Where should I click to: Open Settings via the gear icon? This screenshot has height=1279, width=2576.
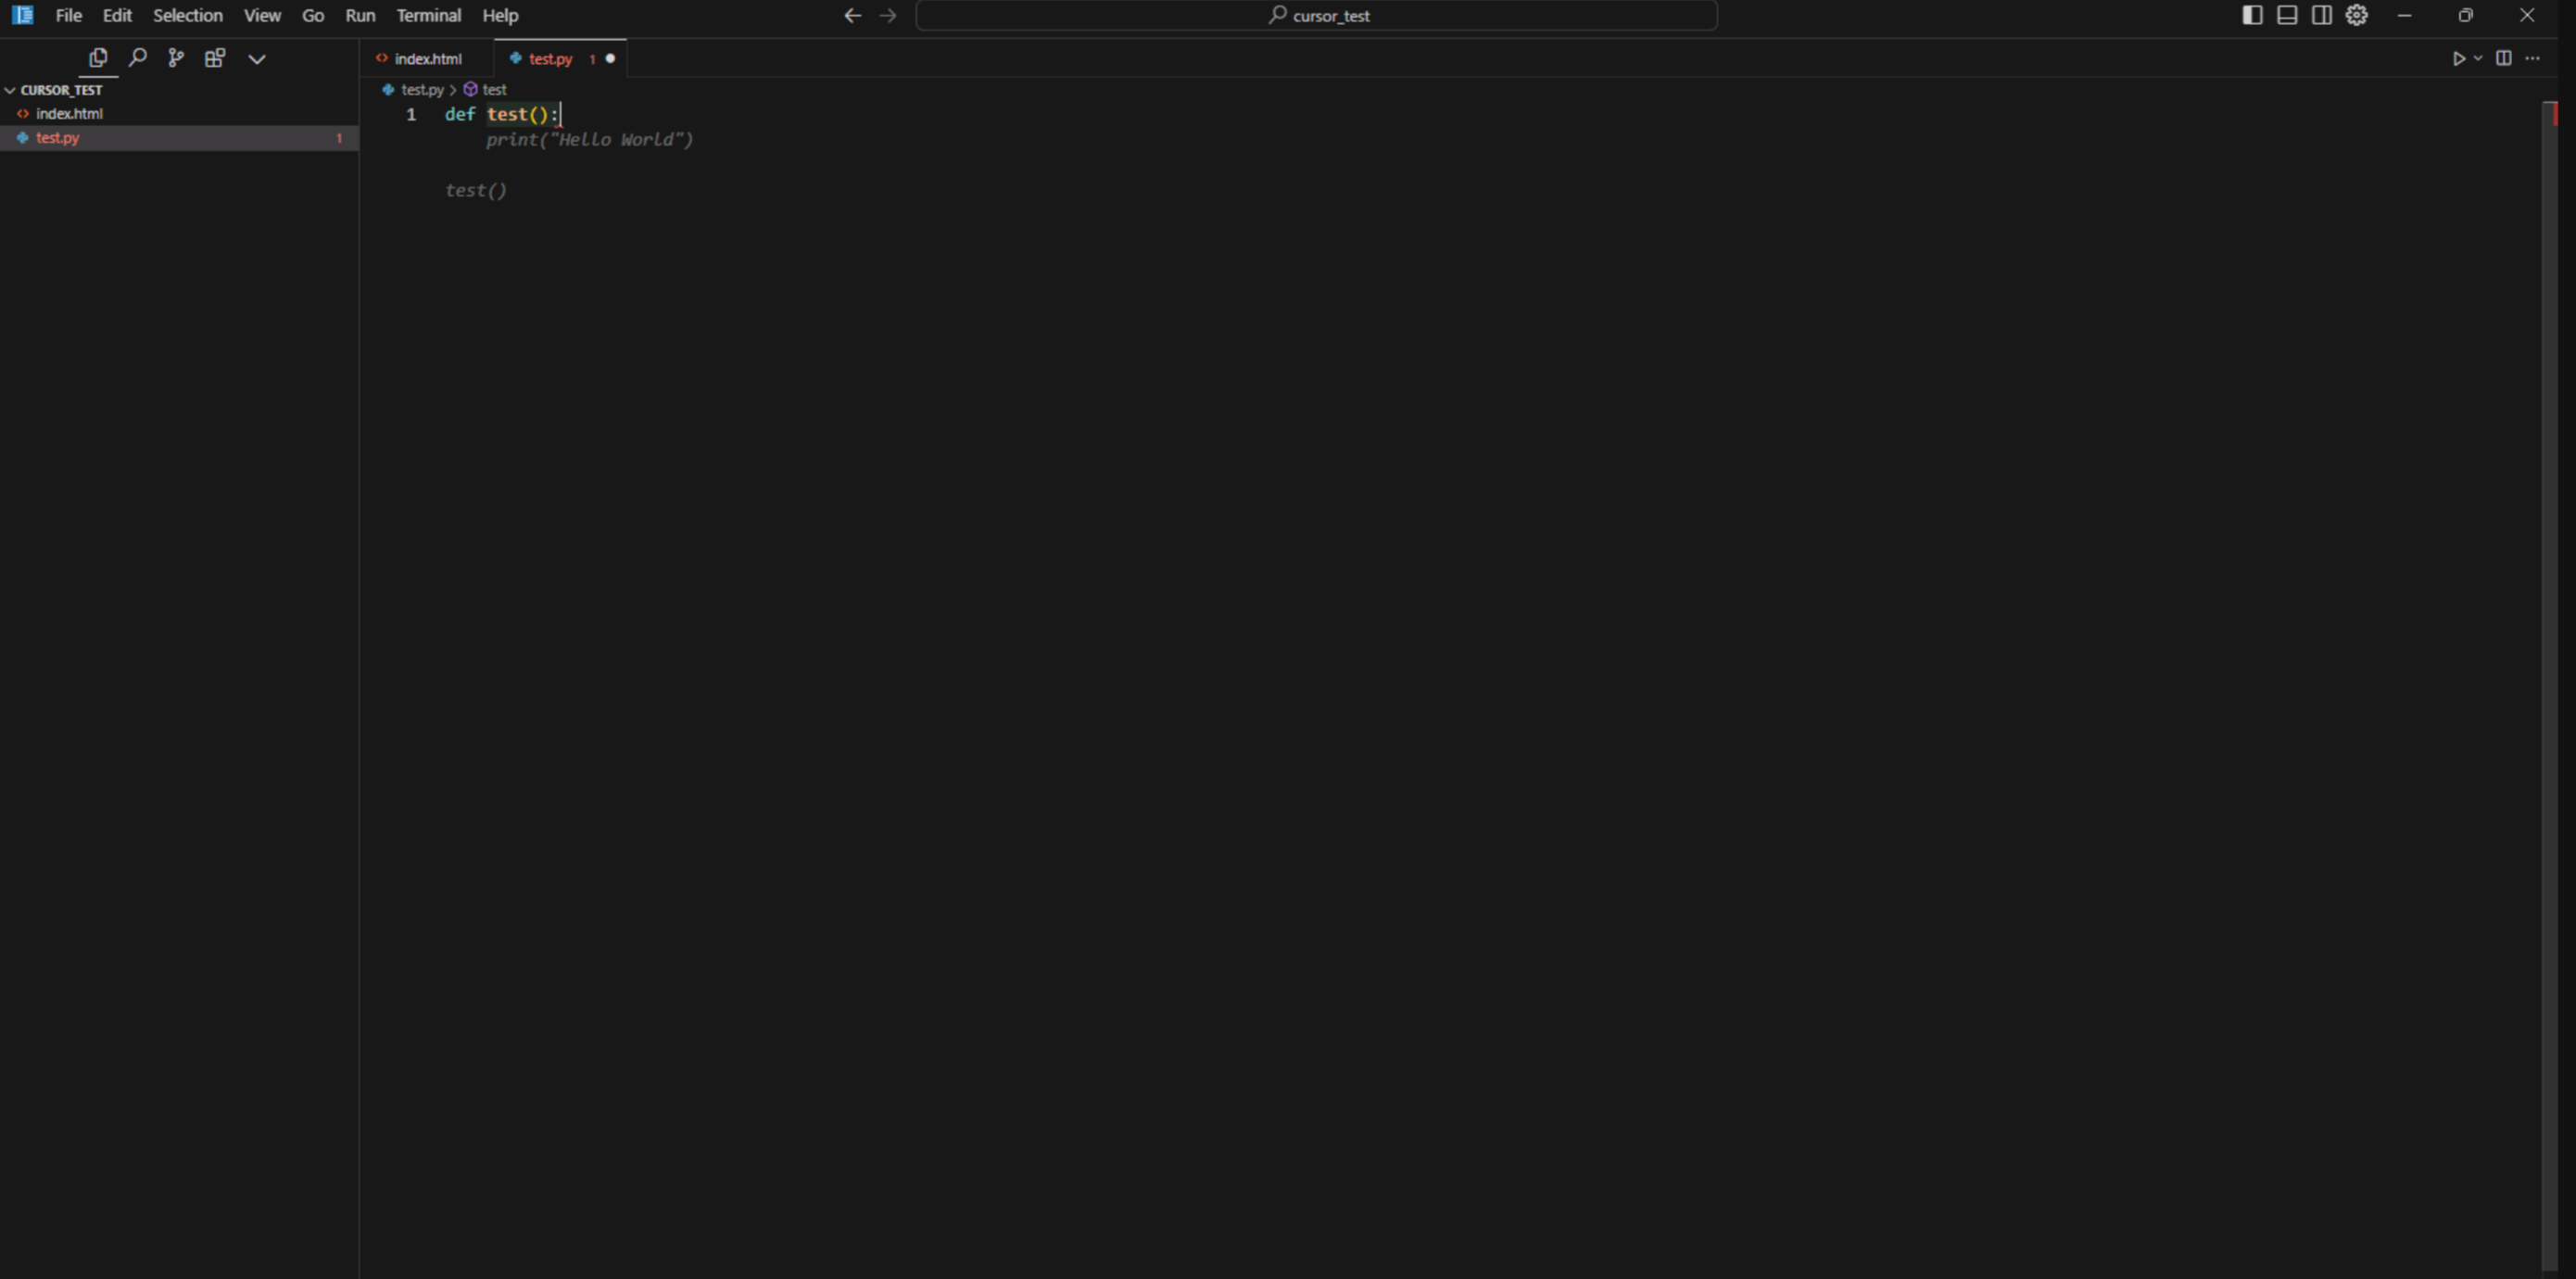(2357, 15)
